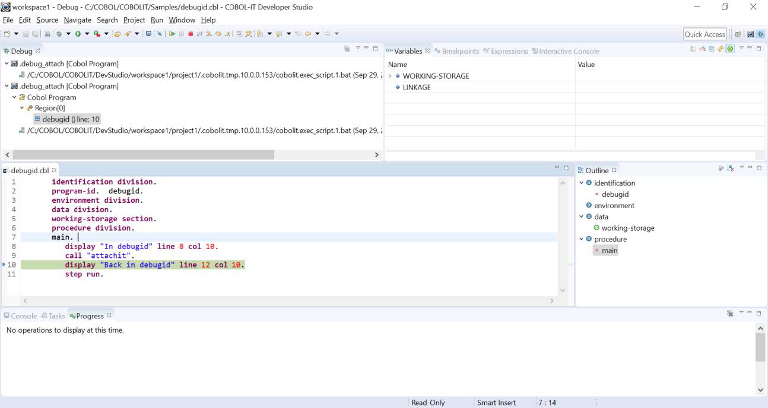Toggle Smart Insert mode in the status bar

coord(496,403)
